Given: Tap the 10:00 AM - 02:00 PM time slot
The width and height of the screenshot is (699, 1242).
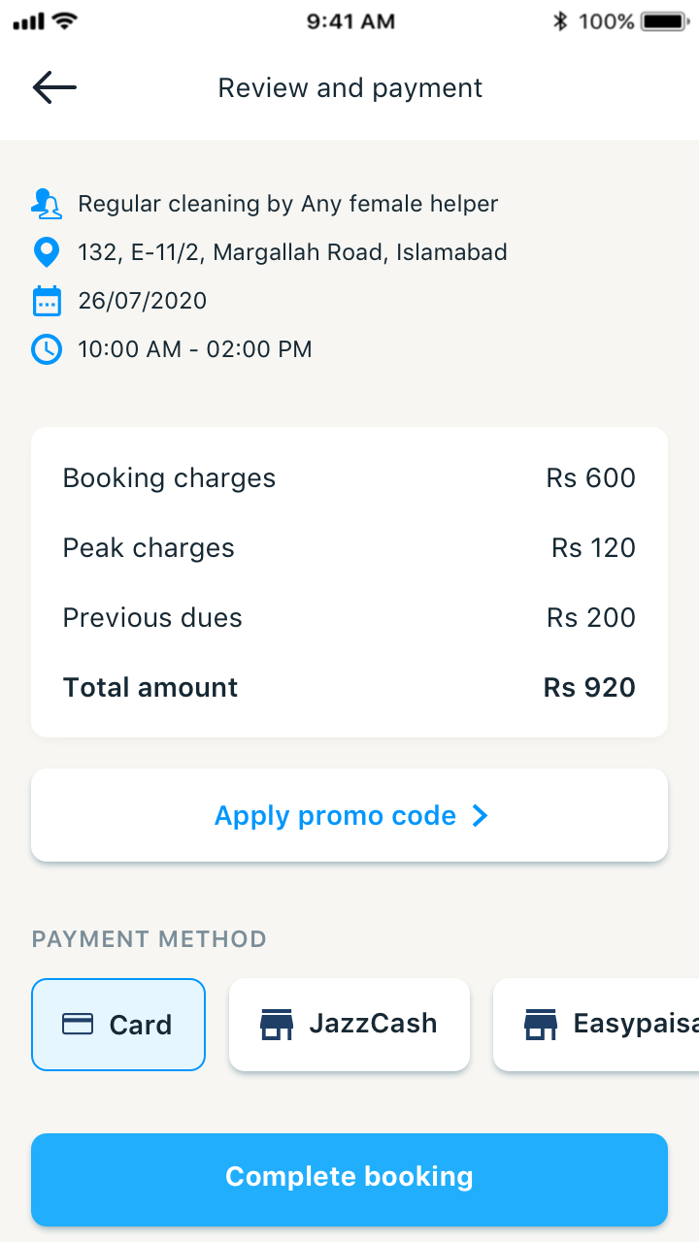Looking at the screenshot, I should [195, 349].
